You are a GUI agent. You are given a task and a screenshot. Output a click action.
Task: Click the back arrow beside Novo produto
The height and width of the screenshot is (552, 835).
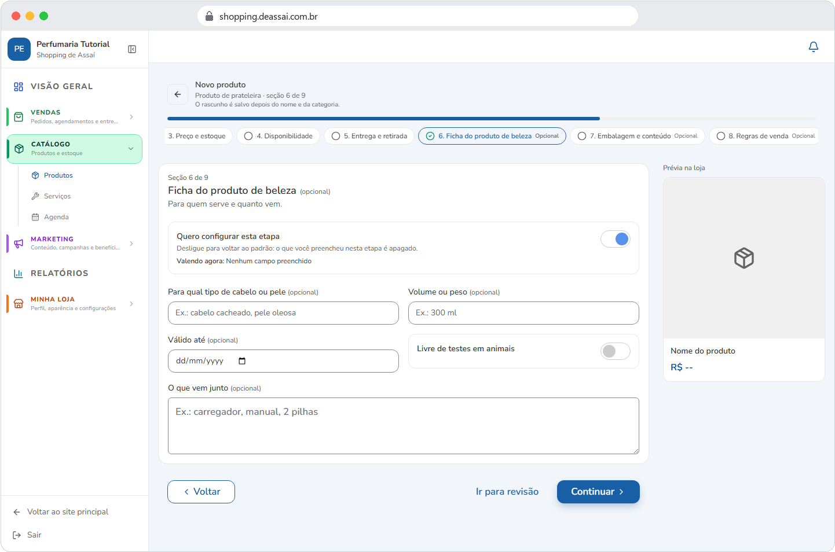tap(178, 94)
